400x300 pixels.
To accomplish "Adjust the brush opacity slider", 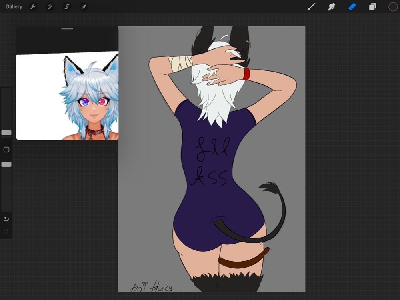I will pos(6,164).
